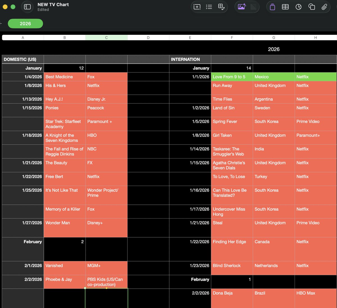337x308 pixels.
Task: Click the Land of Sin cell
Action: [x=232, y=110]
